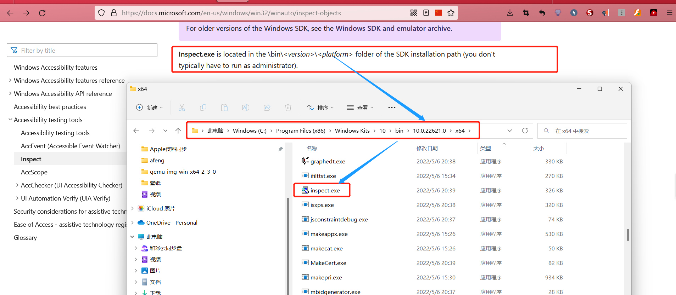676x295 pixels.
Task: Expand UI Automation Verify (UIA Verify)
Action: (17, 198)
